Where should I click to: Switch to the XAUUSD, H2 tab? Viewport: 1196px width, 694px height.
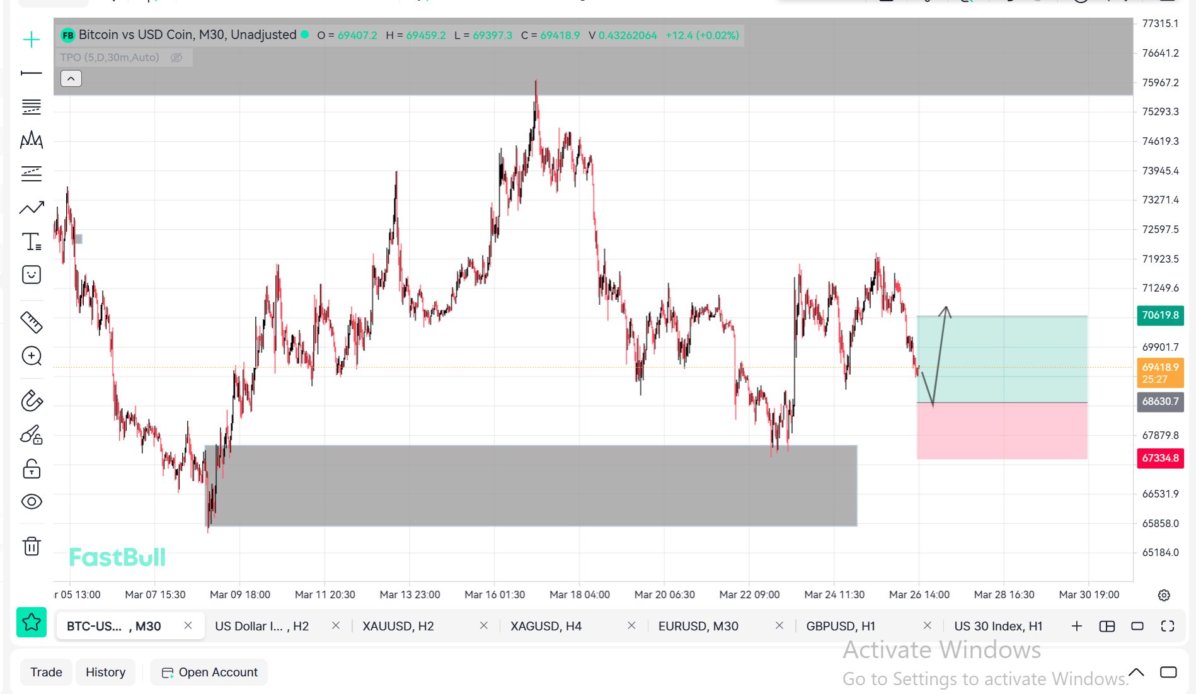click(x=398, y=626)
